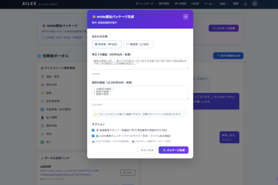The width and height of the screenshot is (278, 185).
Task: Select 被告側（乙号証） radio option
Action: coord(128,44)
